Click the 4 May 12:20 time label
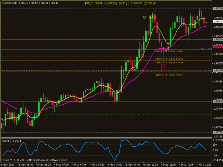The width and height of the screenshot is (223, 167). tap(204, 165)
